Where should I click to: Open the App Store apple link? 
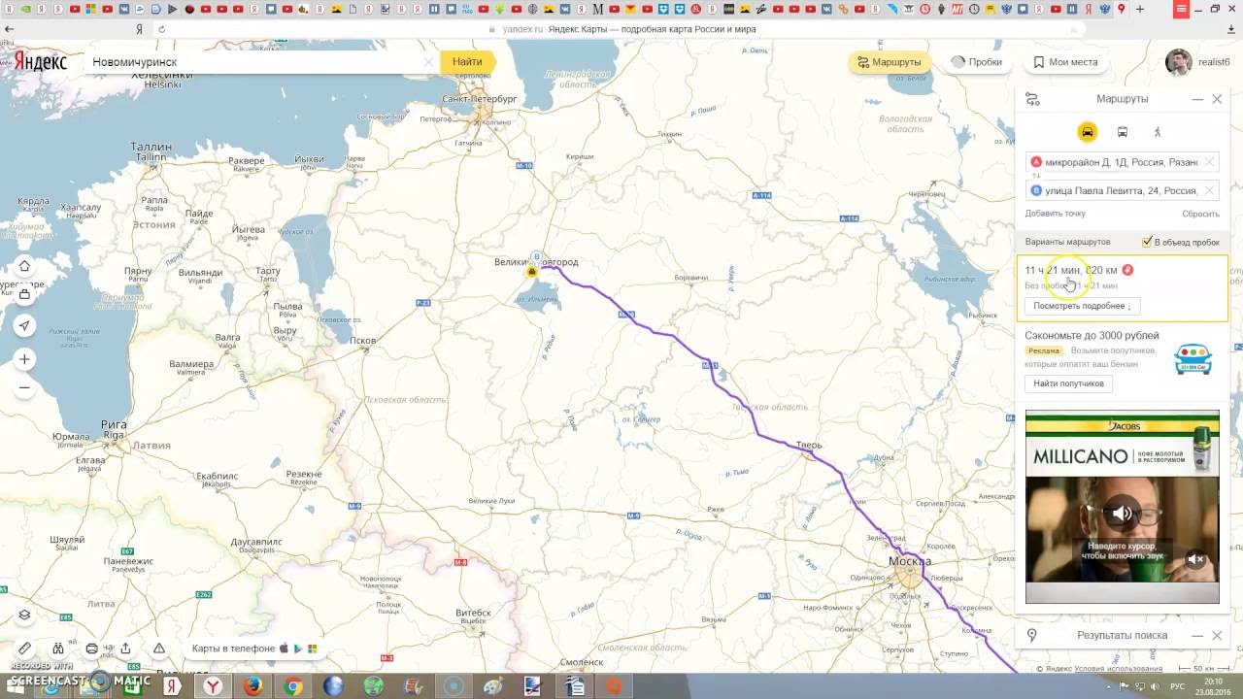(284, 649)
